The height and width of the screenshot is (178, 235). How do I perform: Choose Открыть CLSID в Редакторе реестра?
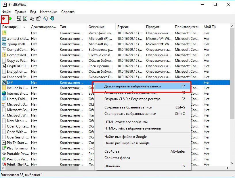pyautogui.click(x=143, y=99)
